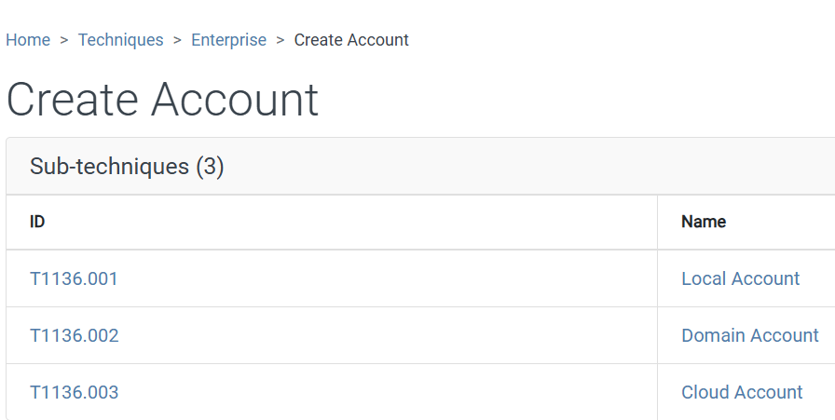Open the Domain Account sub-technique
This screenshot has width=835, height=420.
[749, 335]
